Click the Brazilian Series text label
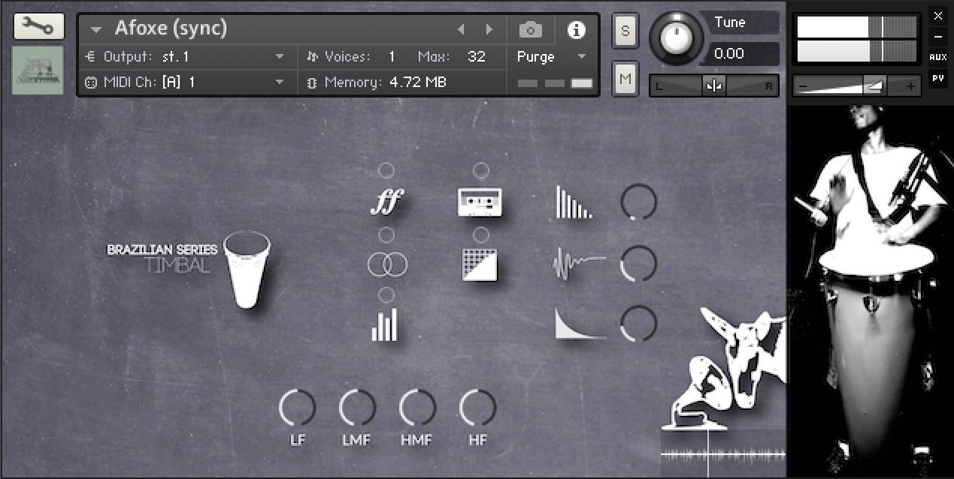 [x=162, y=249]
